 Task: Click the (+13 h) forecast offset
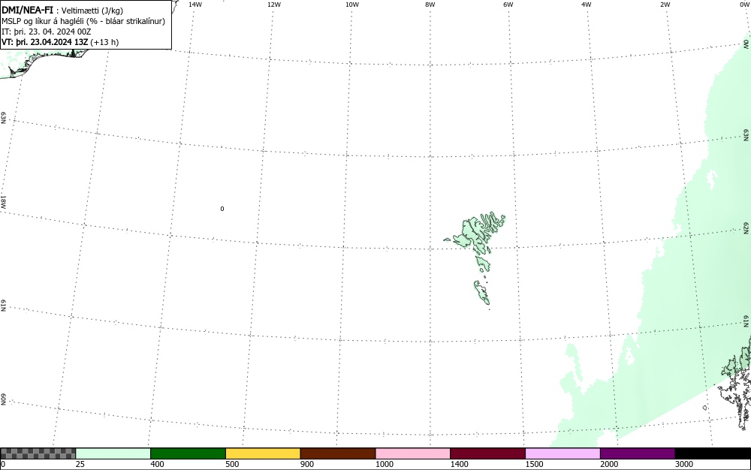(104, 42)
